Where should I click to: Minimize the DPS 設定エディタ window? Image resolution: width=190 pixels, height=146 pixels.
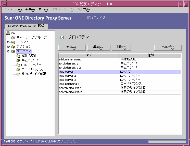coord(181,4)
